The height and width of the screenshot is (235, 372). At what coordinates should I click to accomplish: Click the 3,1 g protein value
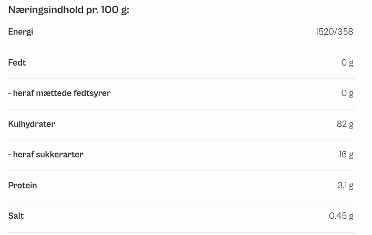coord(345,186)
